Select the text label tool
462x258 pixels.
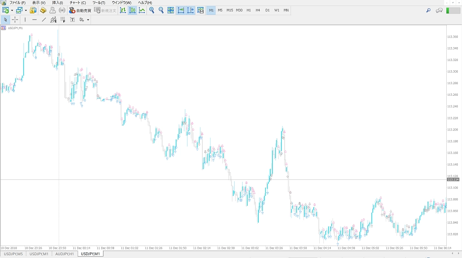(72, 20)
